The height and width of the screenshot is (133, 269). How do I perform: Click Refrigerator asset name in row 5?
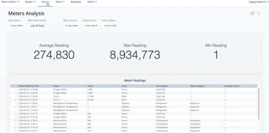pos(161,103)
